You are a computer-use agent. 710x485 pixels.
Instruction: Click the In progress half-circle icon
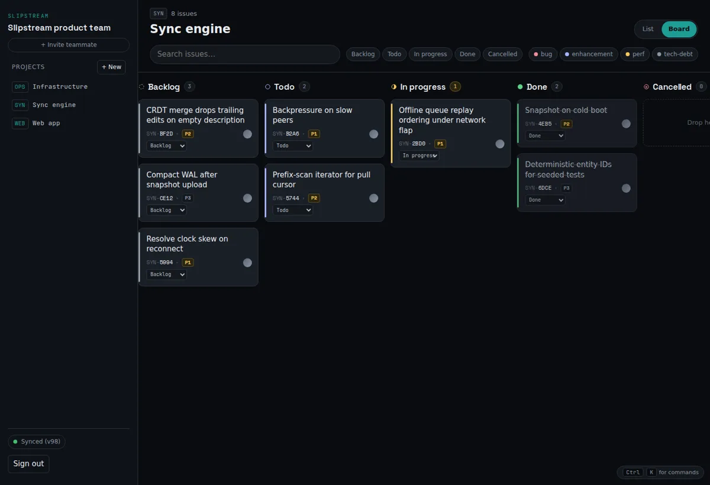(394, 87)
